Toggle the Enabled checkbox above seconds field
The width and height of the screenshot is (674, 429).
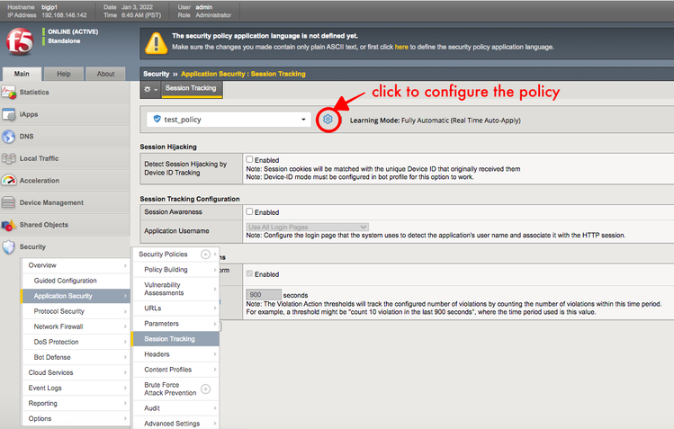(x=250, y=274)
